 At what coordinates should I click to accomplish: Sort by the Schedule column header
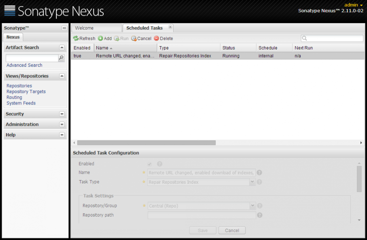pyautogui.click(x=274, y=48)
